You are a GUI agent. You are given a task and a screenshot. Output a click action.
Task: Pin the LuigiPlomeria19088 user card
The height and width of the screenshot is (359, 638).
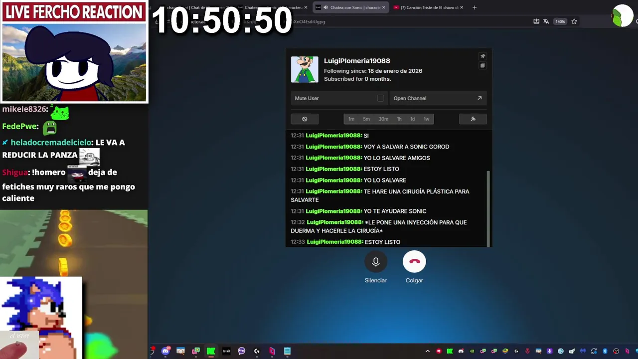pos(482,56)
